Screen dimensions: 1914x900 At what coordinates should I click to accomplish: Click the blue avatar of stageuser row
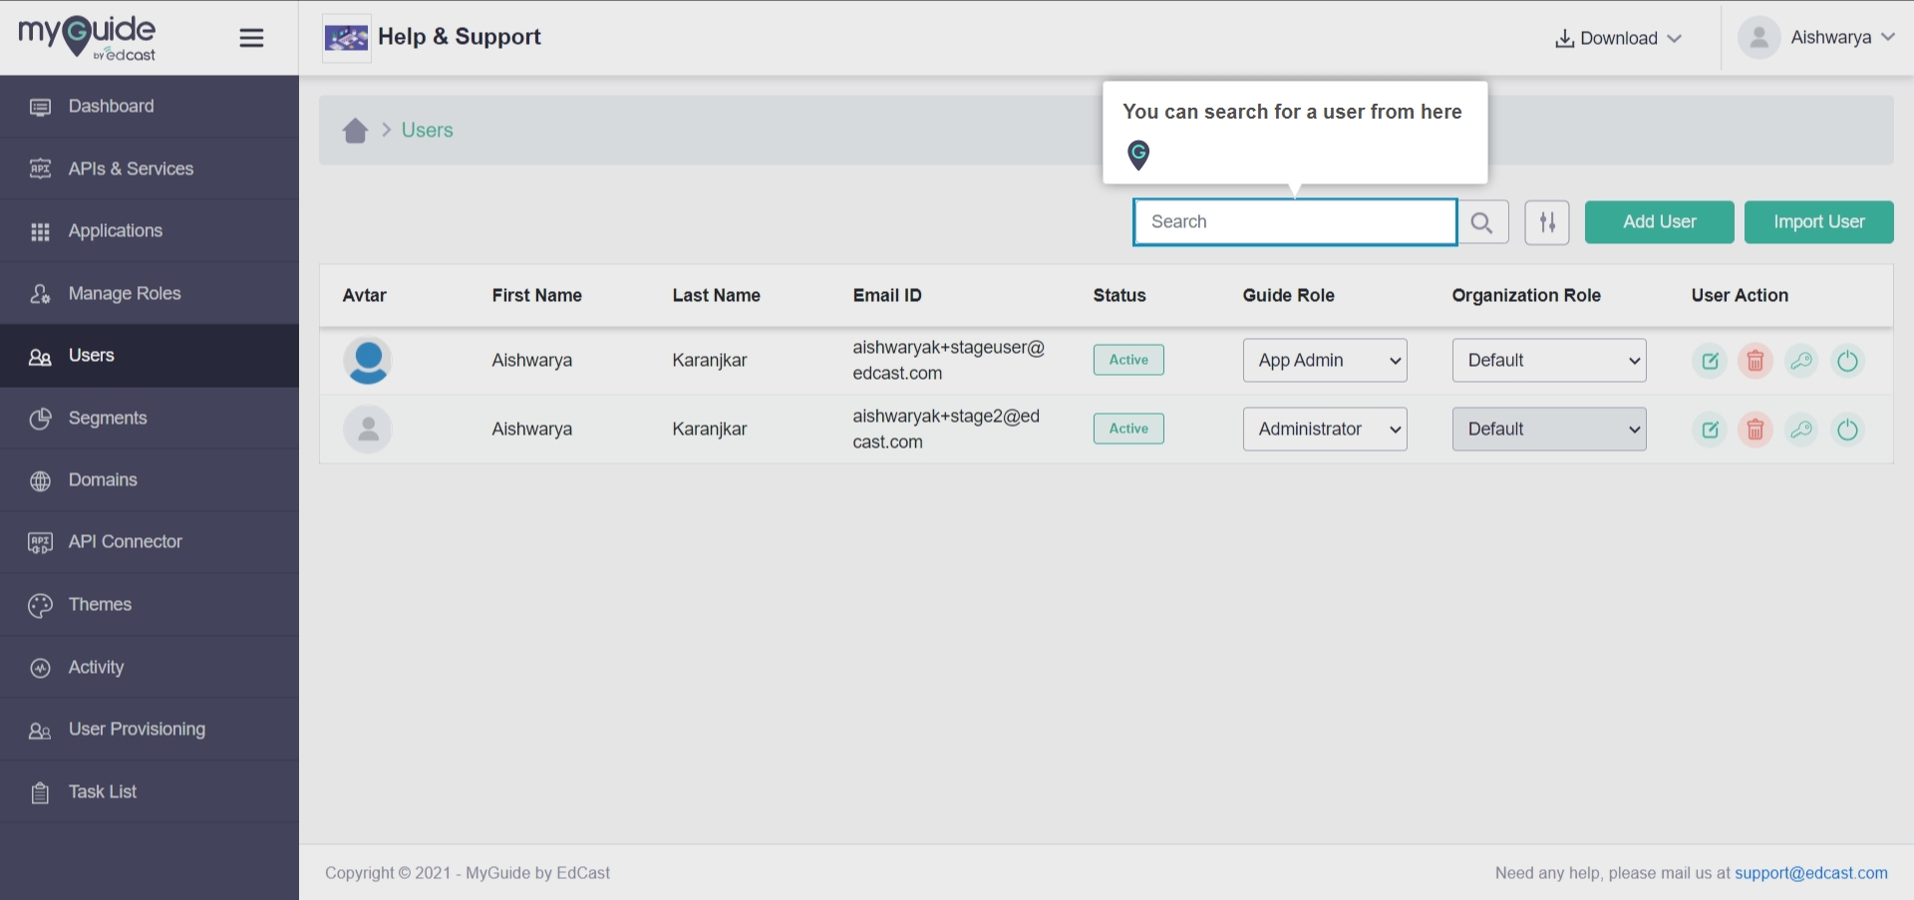[x=368, y=361]
